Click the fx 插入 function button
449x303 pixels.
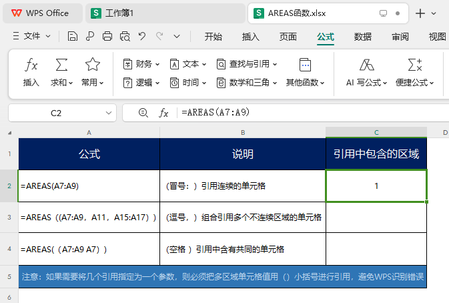pos(31,72)
